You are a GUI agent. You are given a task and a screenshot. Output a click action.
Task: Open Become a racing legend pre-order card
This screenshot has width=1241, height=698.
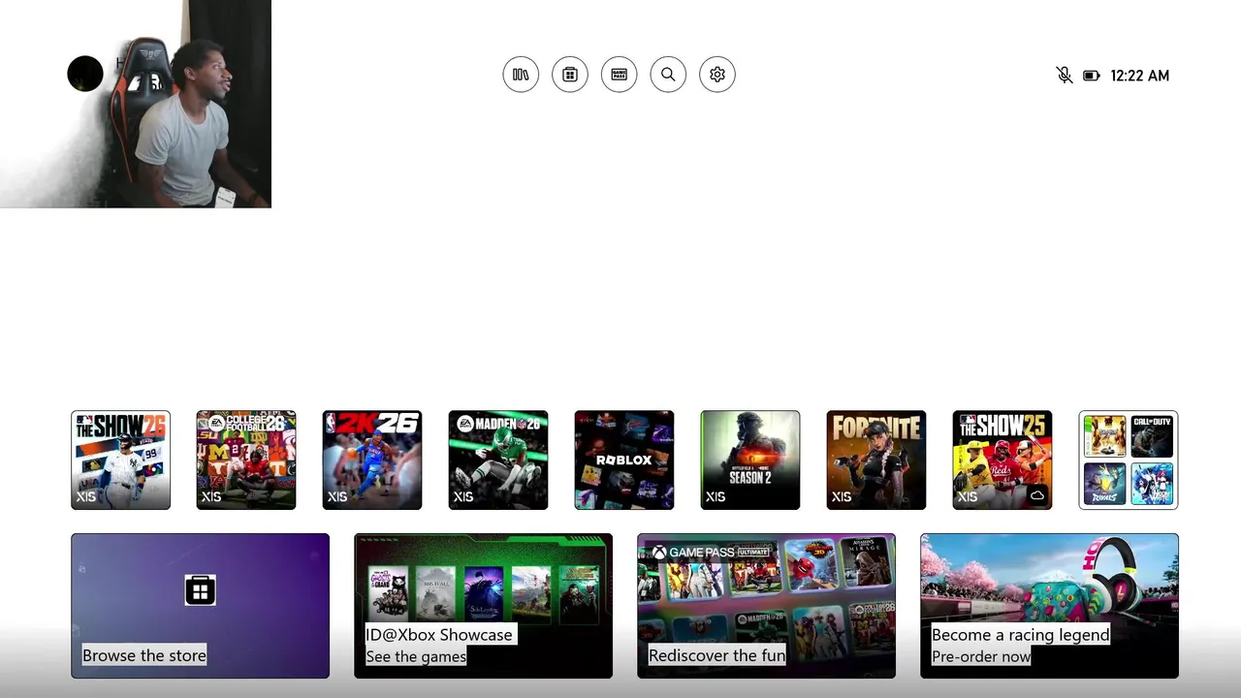click(1049, 606)
